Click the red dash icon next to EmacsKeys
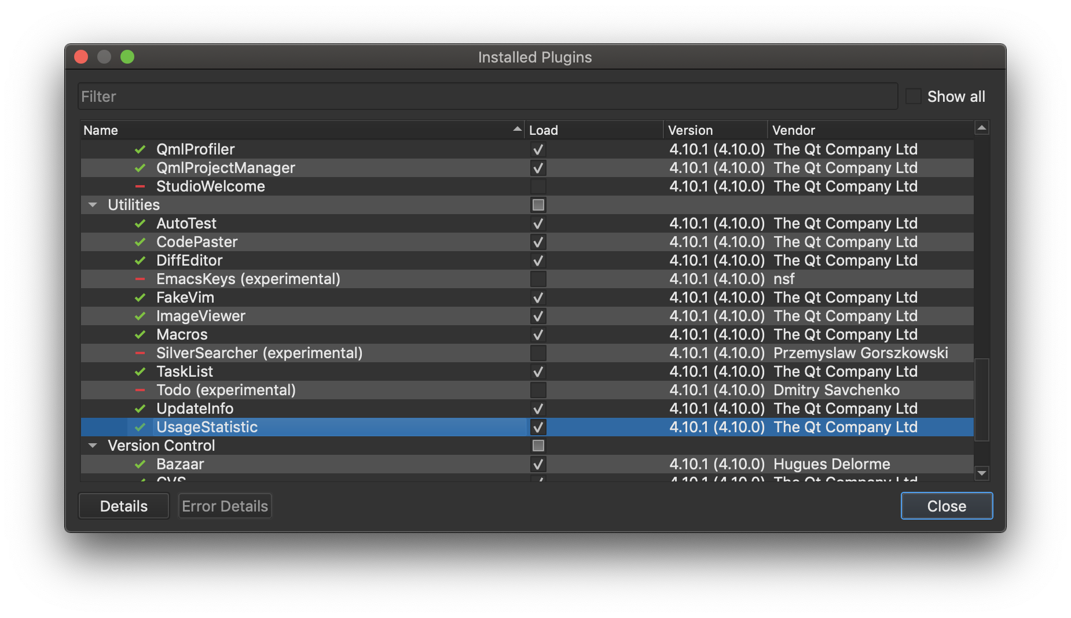This screenshot has height=618, width=1071. pyautogui.click(x=140, y=279)
